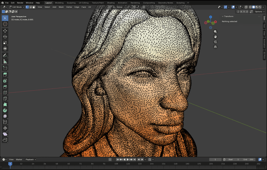Activate the Scale tool
The image size is (267, 170).
[x=5, y=43]
